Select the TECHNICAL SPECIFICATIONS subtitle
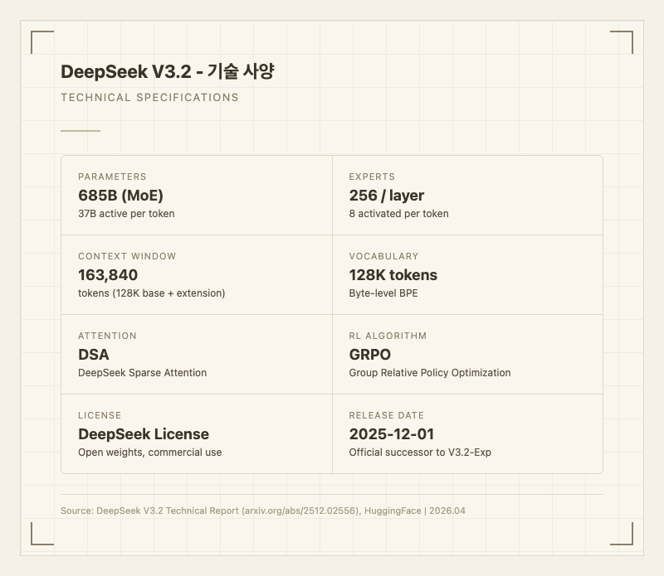This screenshot has height=576, width=664. 149,97
